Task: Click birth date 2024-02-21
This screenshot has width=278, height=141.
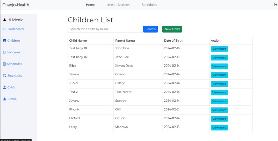Action: [x=172, y=109]
